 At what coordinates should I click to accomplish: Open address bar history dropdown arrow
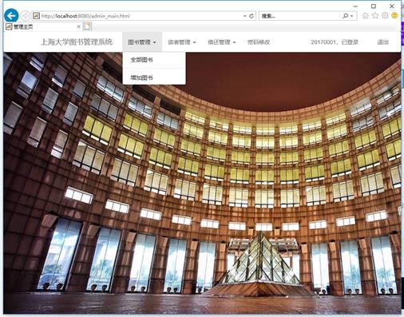coord(244,16)
